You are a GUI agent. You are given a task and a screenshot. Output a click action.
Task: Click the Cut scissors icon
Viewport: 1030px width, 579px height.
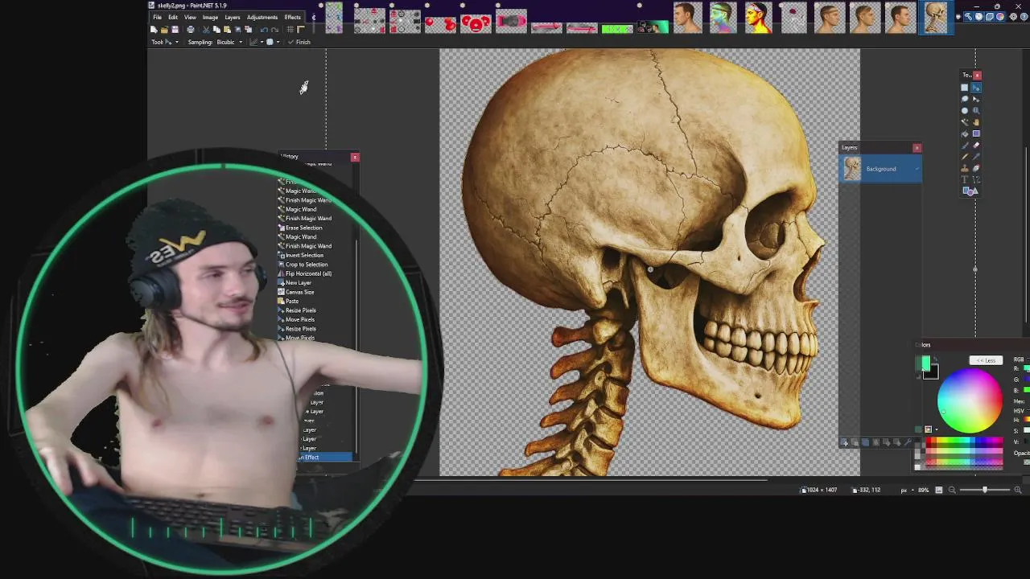point(206,30)
